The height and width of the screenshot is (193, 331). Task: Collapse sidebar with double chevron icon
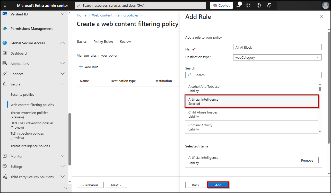tap(65, 188)
